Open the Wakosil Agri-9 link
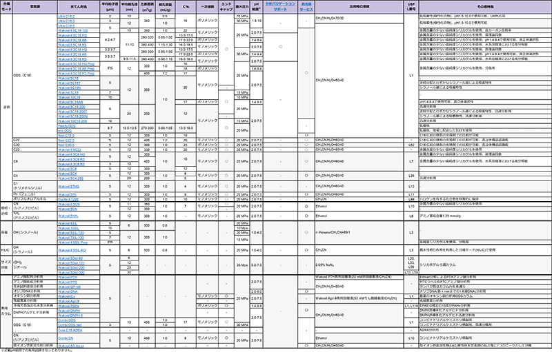This screenshot has height=352, width=552. point(68,301)
